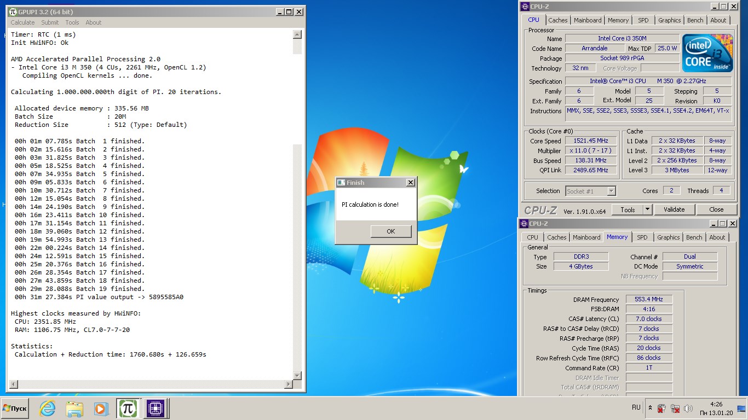The image size is (748, 420).
Task: Click GPUPI horizontal scrollbar left arrow
Action: tap(13, 384)
